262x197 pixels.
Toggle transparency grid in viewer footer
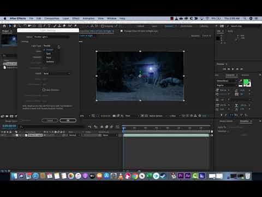[x=146, y=116]
